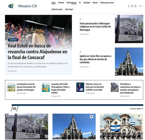
Task: Go to the Sociedad section
Action: point(87,3)
